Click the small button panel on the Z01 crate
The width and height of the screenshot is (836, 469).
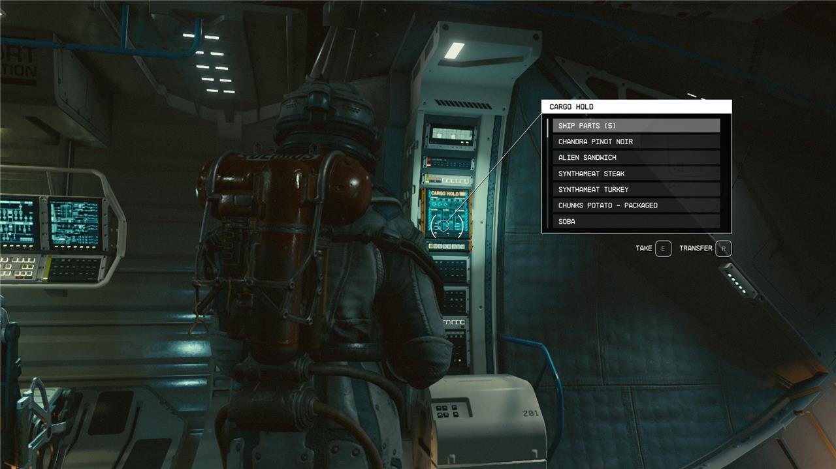point(447,410)
